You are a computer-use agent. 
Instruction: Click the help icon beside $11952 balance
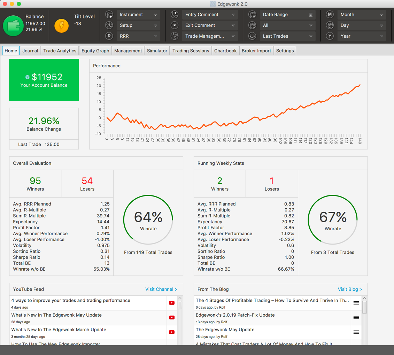pos(28,77)
